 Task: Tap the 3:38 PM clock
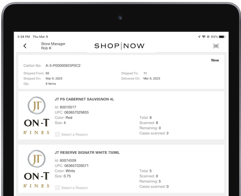coord(24,36)
